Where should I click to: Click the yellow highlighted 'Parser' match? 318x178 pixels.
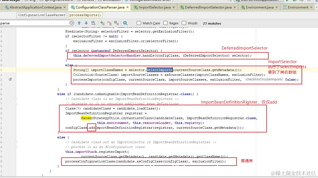click(x=86, y=118)
